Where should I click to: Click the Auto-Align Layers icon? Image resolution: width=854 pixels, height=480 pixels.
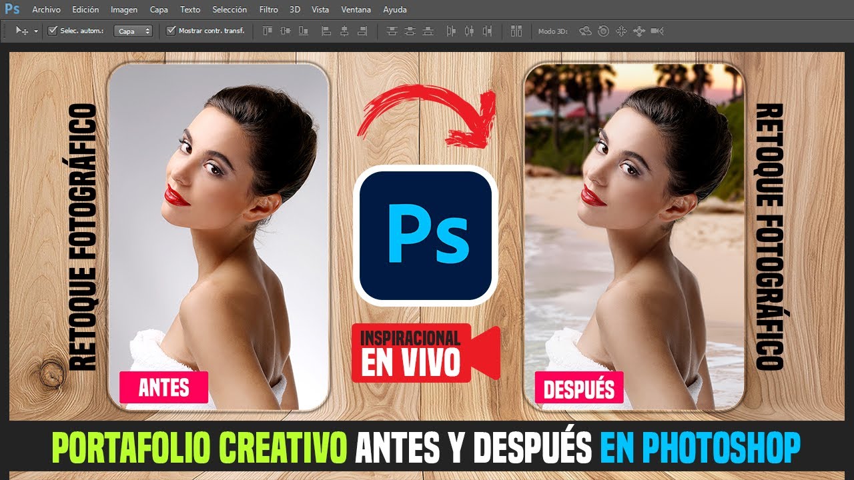(x=516, y=31)
